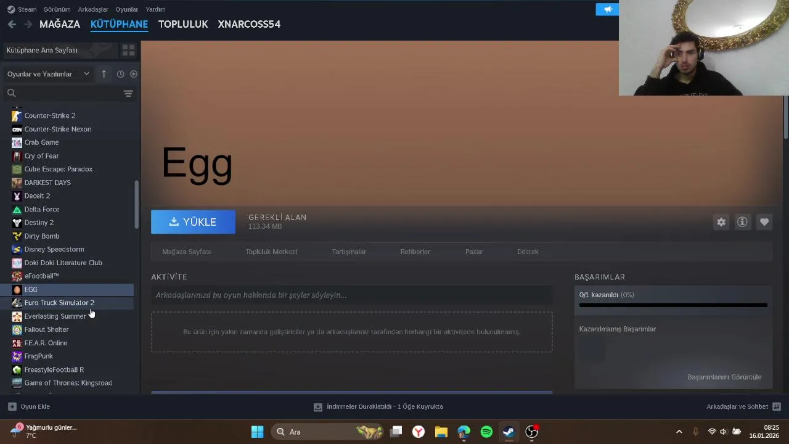
Task: Open Spotify from the taskbar
Action: [x=486, y=432]
